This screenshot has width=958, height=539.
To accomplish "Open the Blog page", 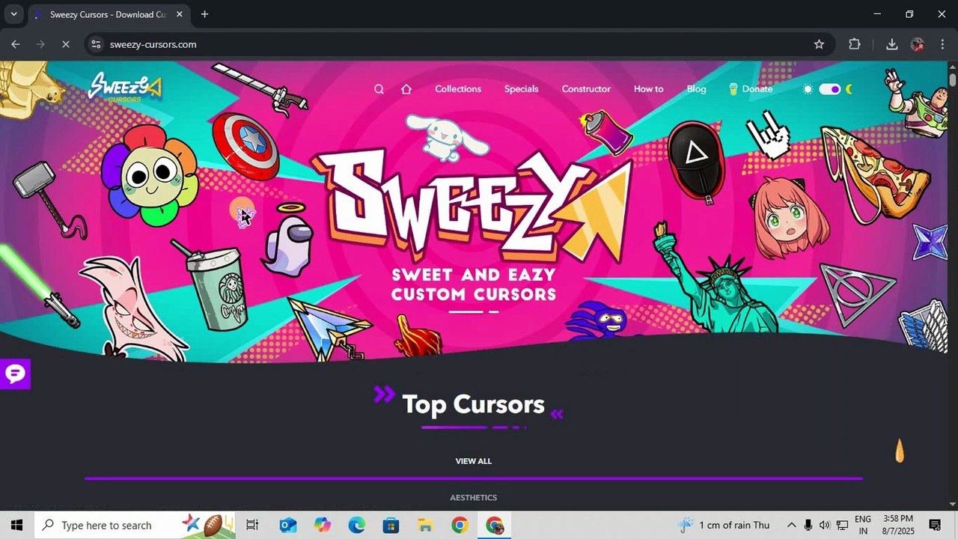I will point(696,89).
